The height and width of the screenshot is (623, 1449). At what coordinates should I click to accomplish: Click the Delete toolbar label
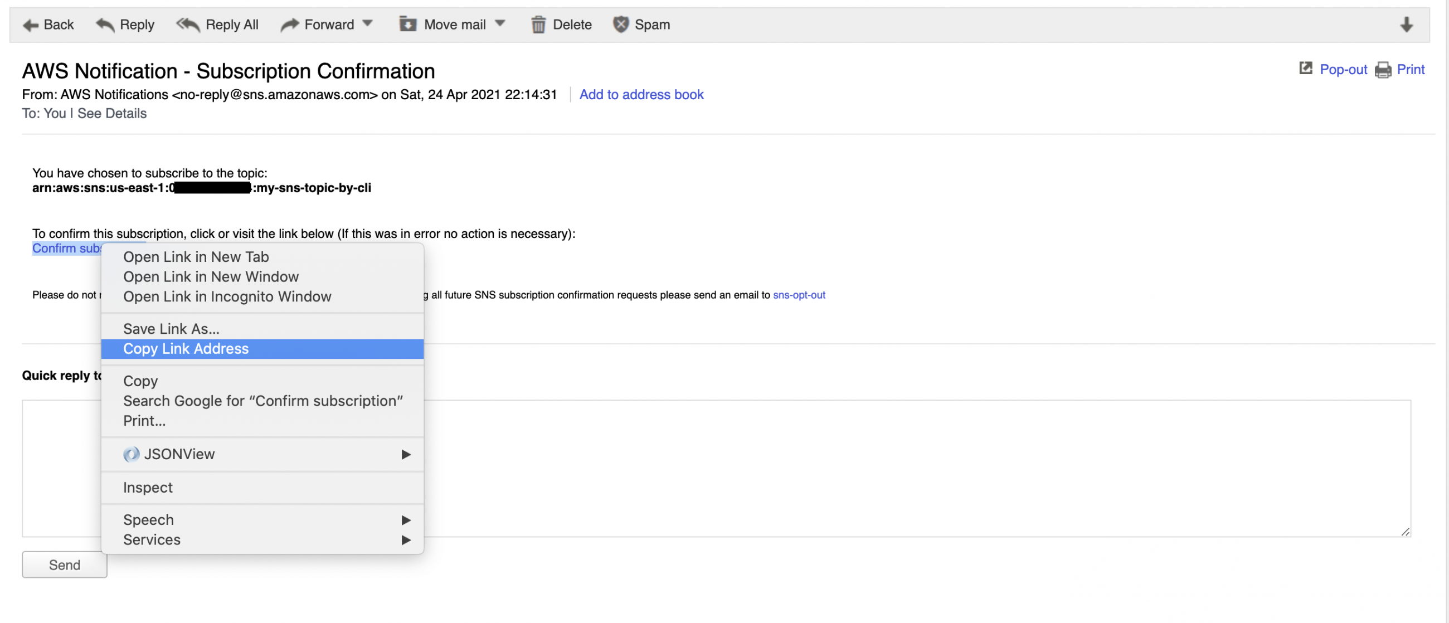572,25
